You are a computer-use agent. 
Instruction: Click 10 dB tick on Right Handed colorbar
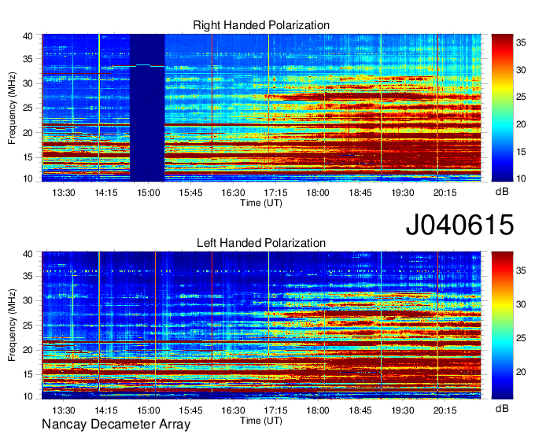pos(521,178)
